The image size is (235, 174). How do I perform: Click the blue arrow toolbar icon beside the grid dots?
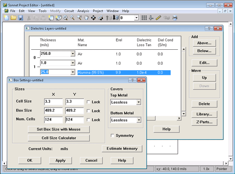coord(151,18)
